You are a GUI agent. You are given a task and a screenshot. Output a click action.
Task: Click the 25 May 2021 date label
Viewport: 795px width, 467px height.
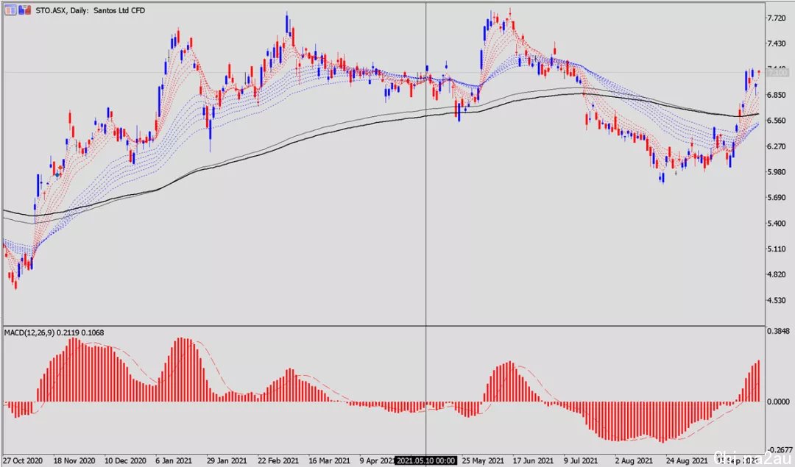(x=481, y=460)
